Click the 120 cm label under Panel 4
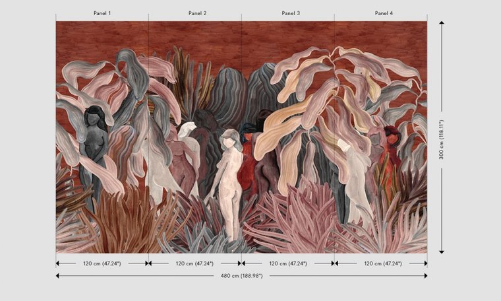This screenshot has width=501, height=301. point(383,263)
